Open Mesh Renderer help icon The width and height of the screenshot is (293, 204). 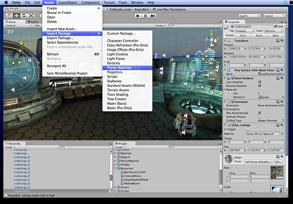tap(278, 78)
